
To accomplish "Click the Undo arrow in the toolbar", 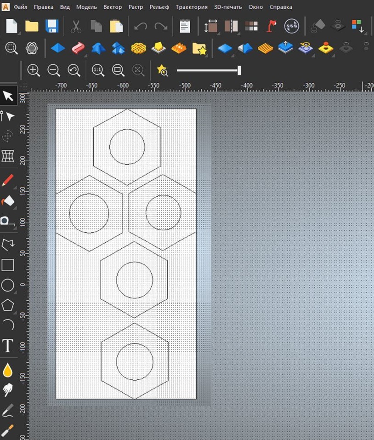I will pos(140,26).
